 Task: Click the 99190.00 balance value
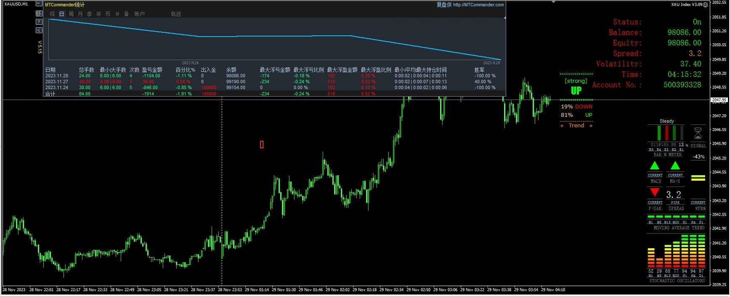point(236,82)
